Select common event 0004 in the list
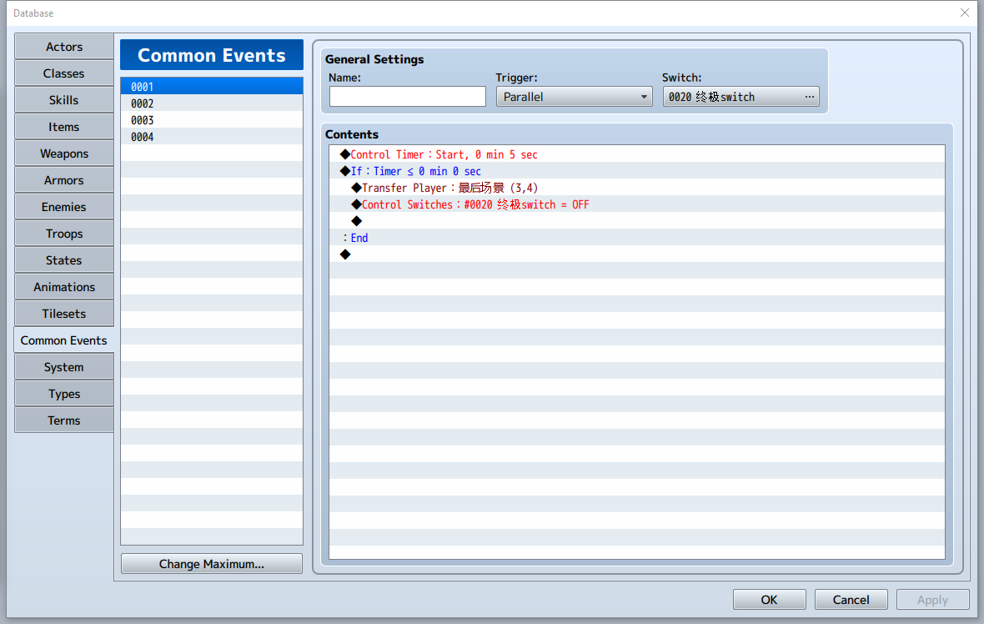This screenshot has height=624, width=984. tap(212, 137)
